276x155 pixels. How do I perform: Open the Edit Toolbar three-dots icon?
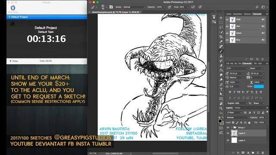221,113
